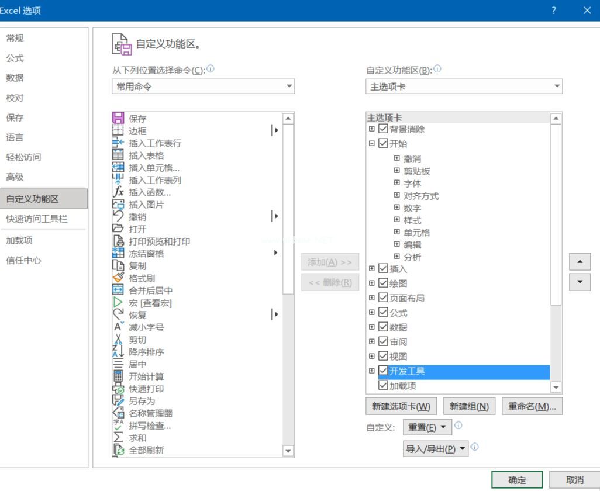Disable the 开发工具 checkbox
Image resolution: width=600 pixels, height=491 pixels.
pyautogui.click(x=383, y=371)
